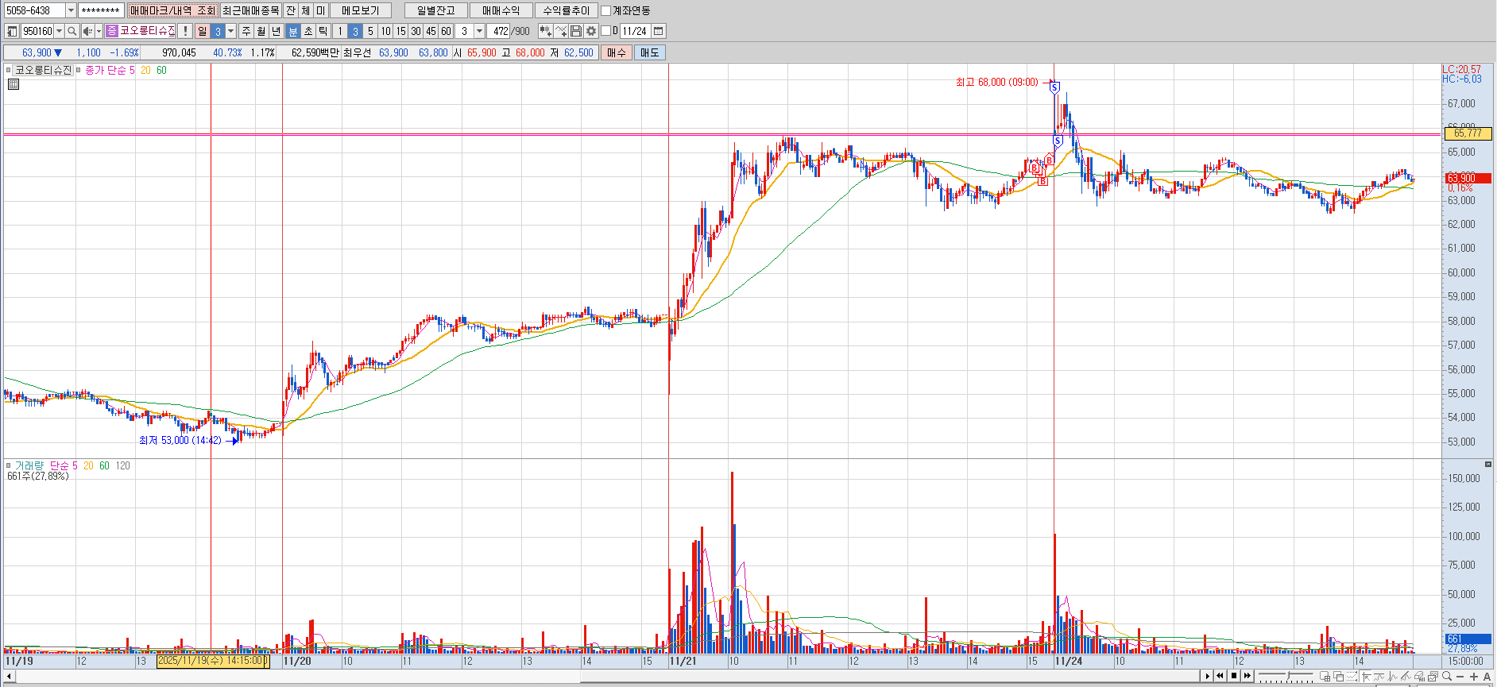The height and width of the screenshot is (687, 1497).
Task: Click the stock search magnifier icon
Action: tap(72, 31)
